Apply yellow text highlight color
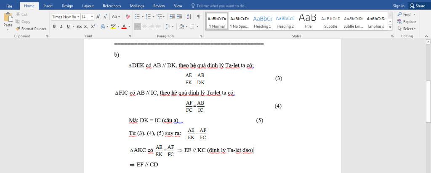This screenshot has height=173, width=431. pos(113,26)
